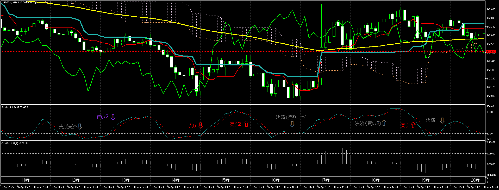Image resolution: width=499 pixels, height=190 pixels.
Task: Click the red up arrow next to 売り2
Action: [x=246, y=124]
